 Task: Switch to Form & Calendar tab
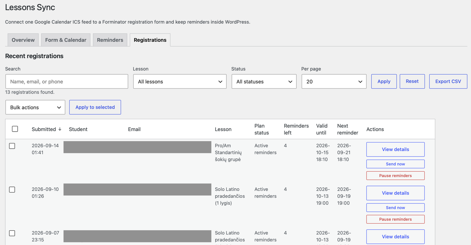(x=66, y=40)
